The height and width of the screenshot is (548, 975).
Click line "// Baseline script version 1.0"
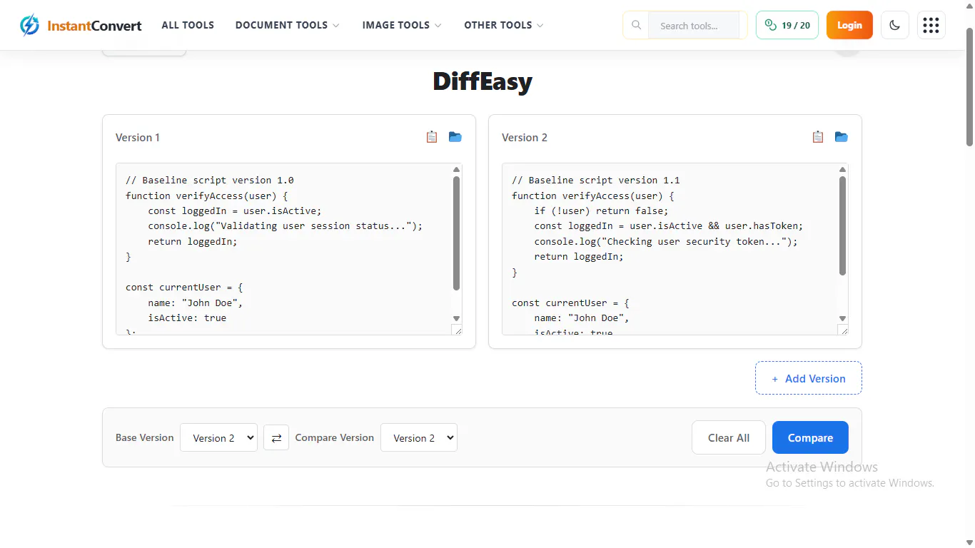coord(210,180)
